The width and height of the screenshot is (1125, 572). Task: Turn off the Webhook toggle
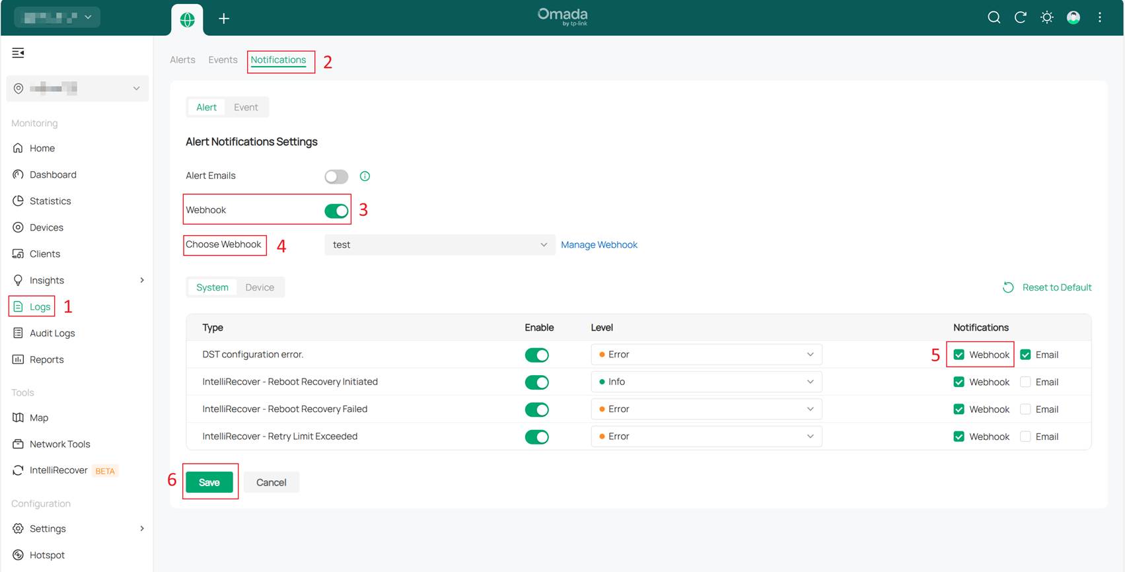[x=336, y=211]
